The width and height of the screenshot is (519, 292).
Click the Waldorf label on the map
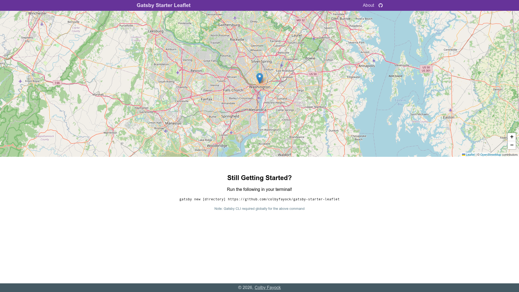point(284,155)
